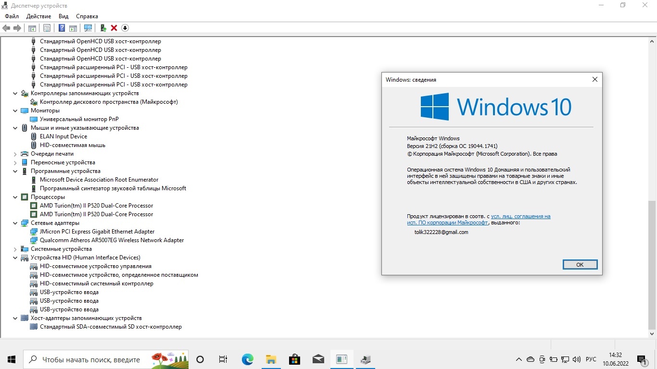Open the Вид menu
The height and width of the screenshot is (369, 657).
pos(63,16)
